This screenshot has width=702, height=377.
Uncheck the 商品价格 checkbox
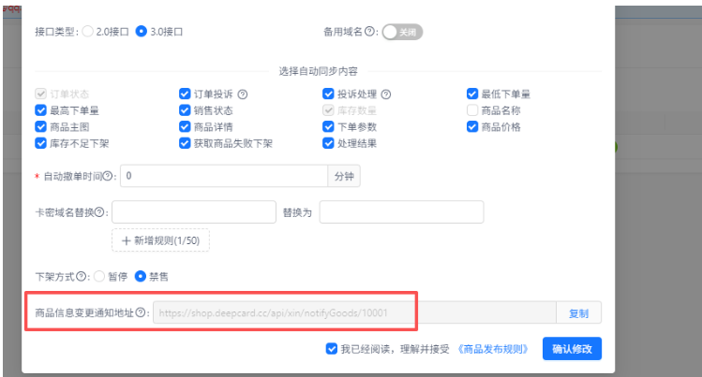click(x=472, y=127)
